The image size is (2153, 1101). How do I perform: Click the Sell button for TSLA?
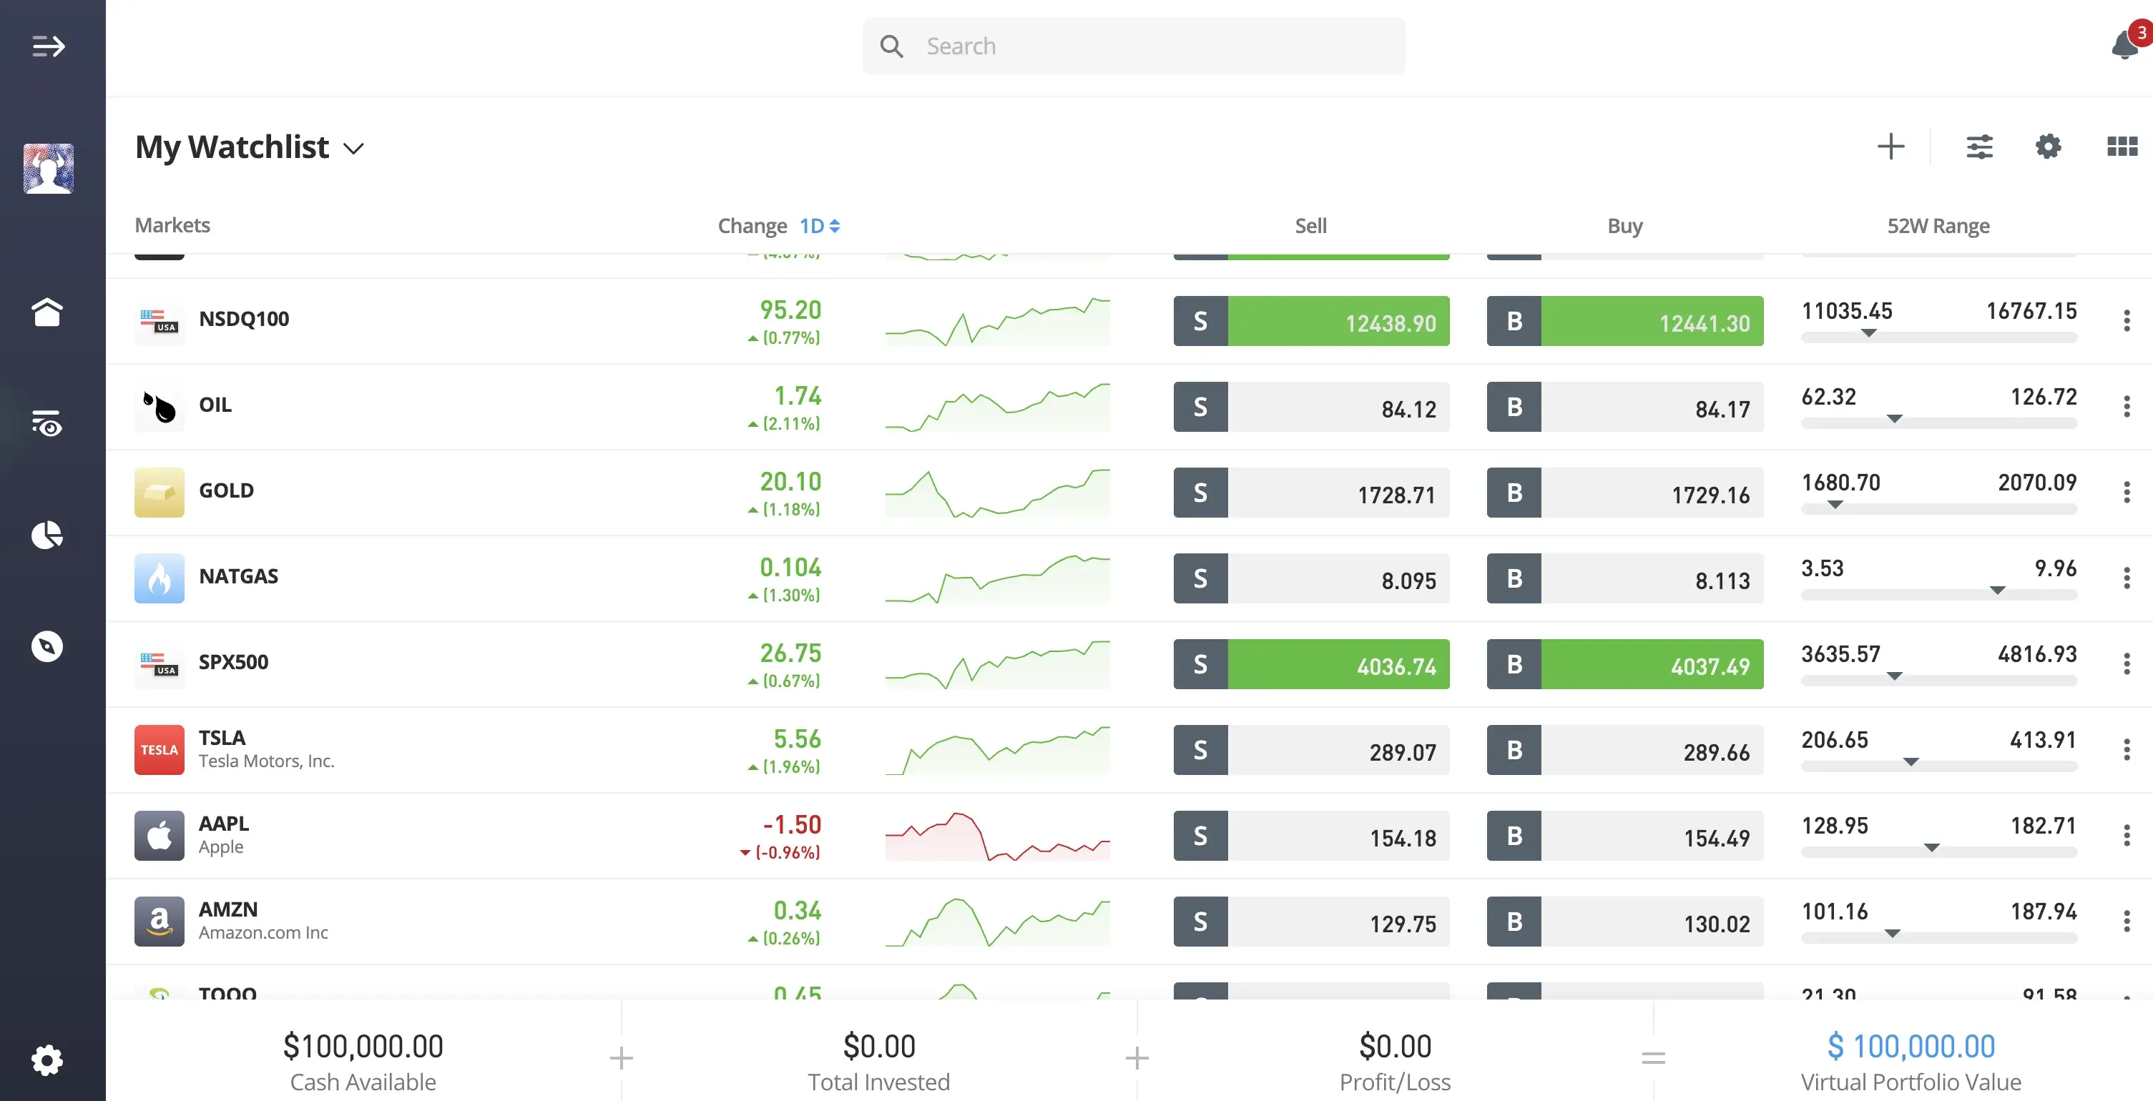pos(1310,750)
